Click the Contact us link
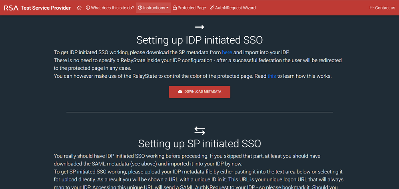 click(385, 8)
